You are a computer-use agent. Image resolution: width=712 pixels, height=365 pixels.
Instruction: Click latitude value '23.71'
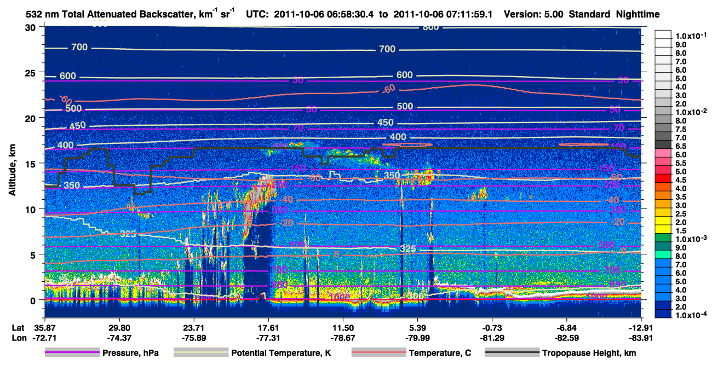pos(193,327)
